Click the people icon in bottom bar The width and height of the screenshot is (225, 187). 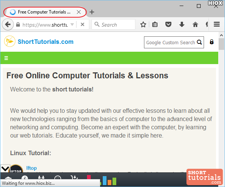tap(41, 178)
